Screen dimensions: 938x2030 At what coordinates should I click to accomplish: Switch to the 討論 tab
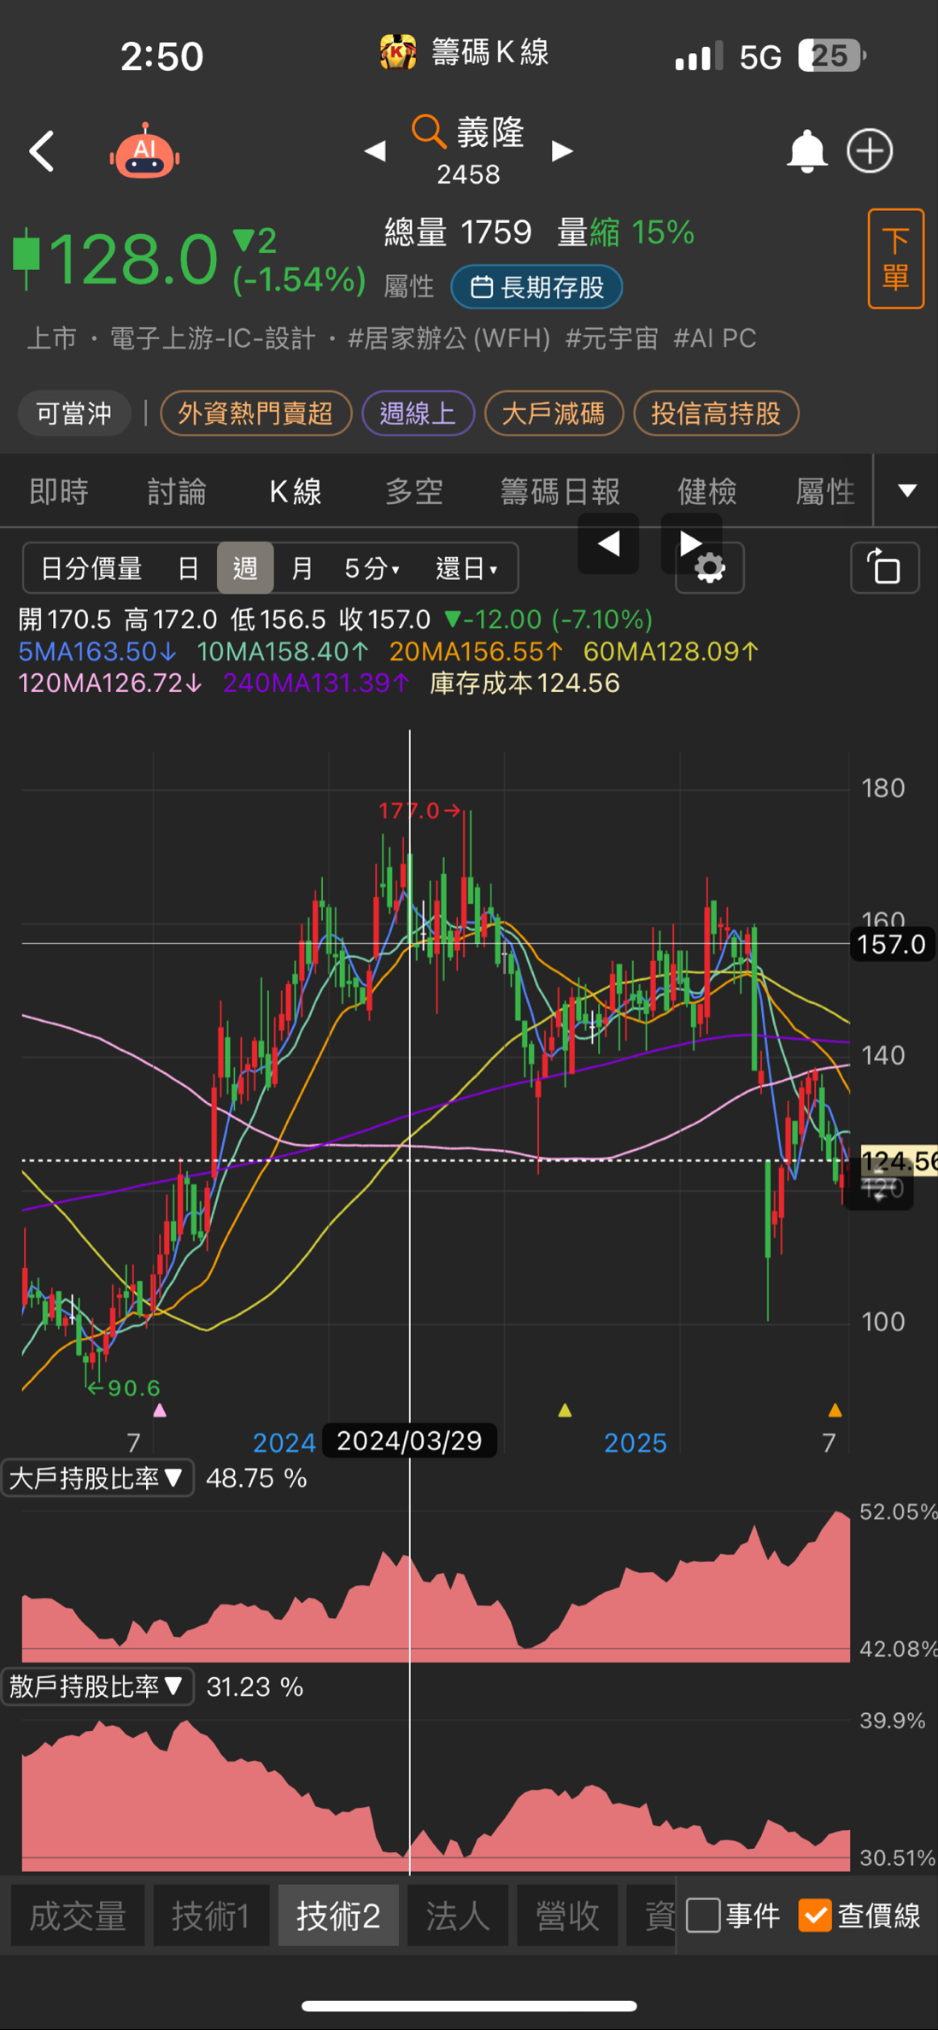coord(177,491)
